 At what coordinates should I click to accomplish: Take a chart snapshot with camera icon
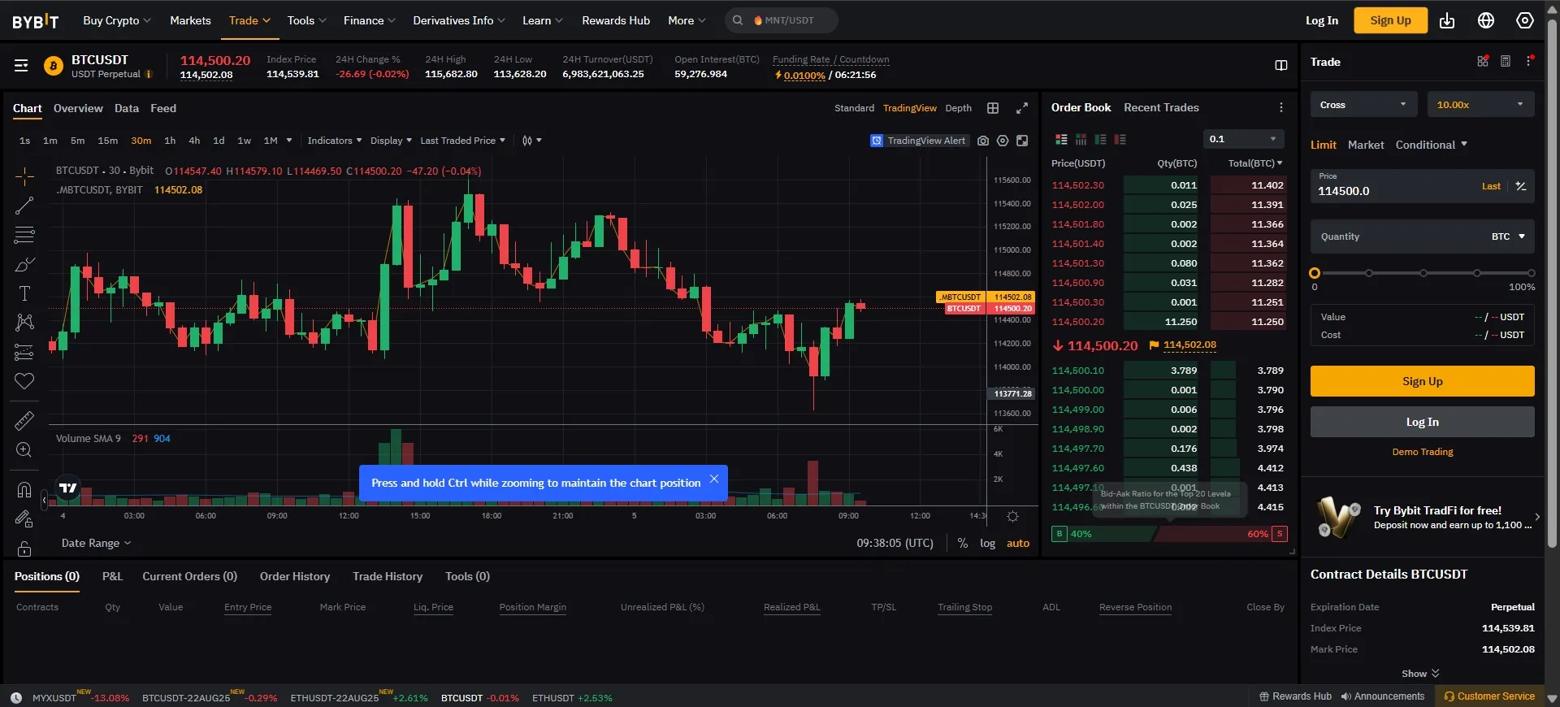pos(983,141)
